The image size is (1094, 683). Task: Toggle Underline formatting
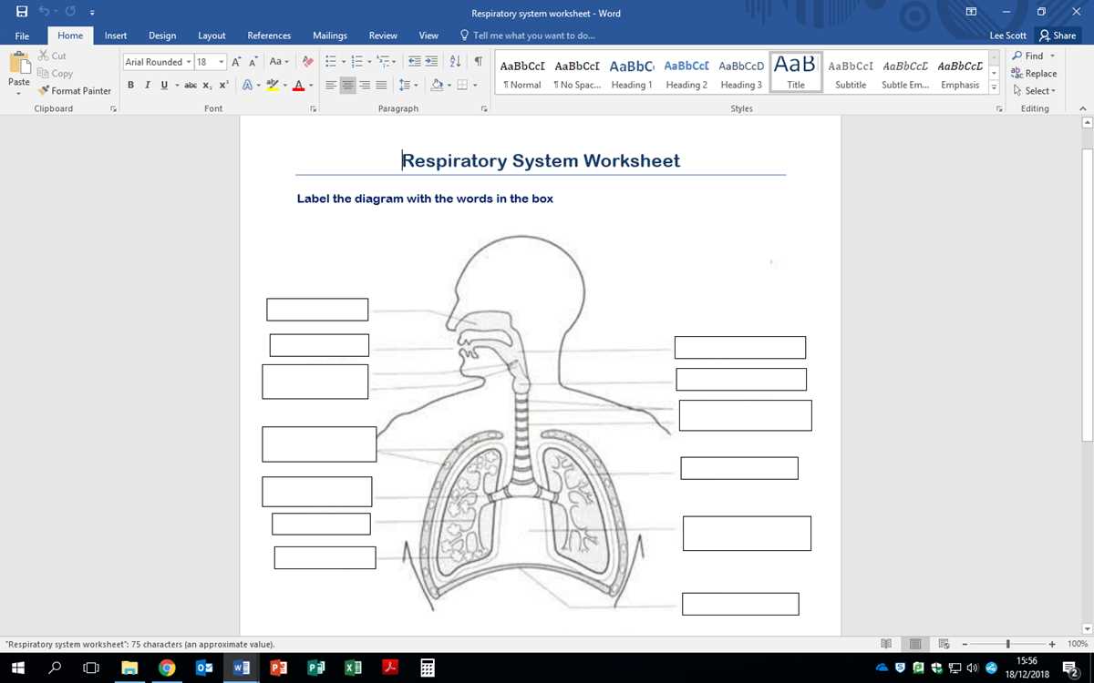164,85
